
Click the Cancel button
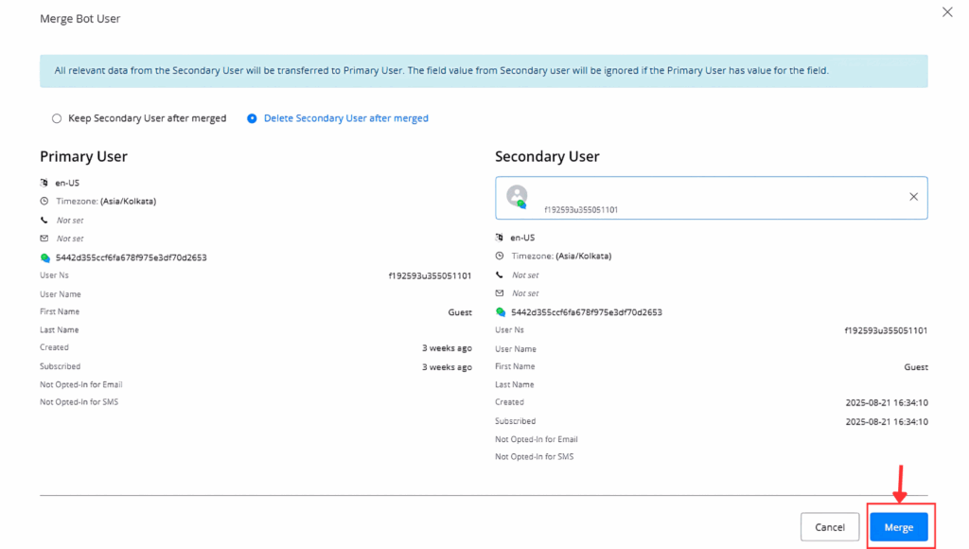pos(829,527)
